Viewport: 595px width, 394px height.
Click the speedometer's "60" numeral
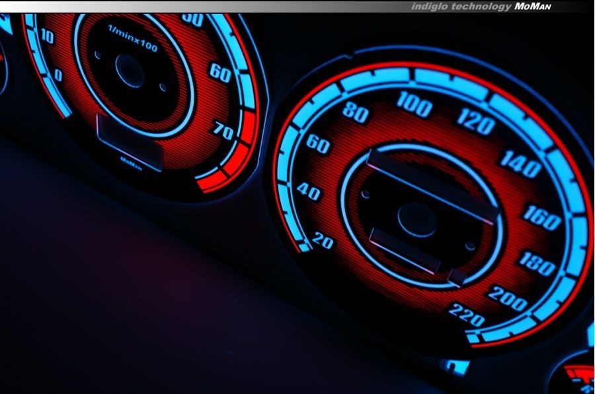click(x=318, y=144)
